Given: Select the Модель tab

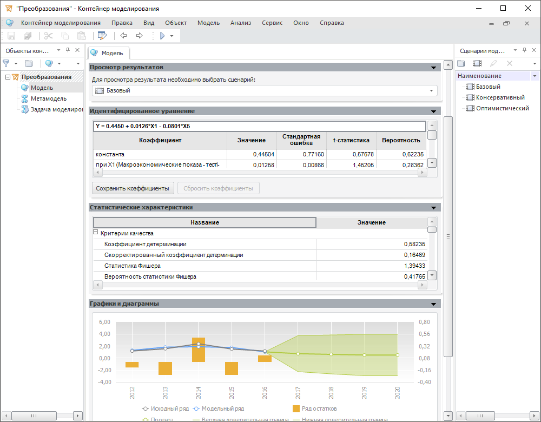Looking at the screenshot, I should pos(108,52).
